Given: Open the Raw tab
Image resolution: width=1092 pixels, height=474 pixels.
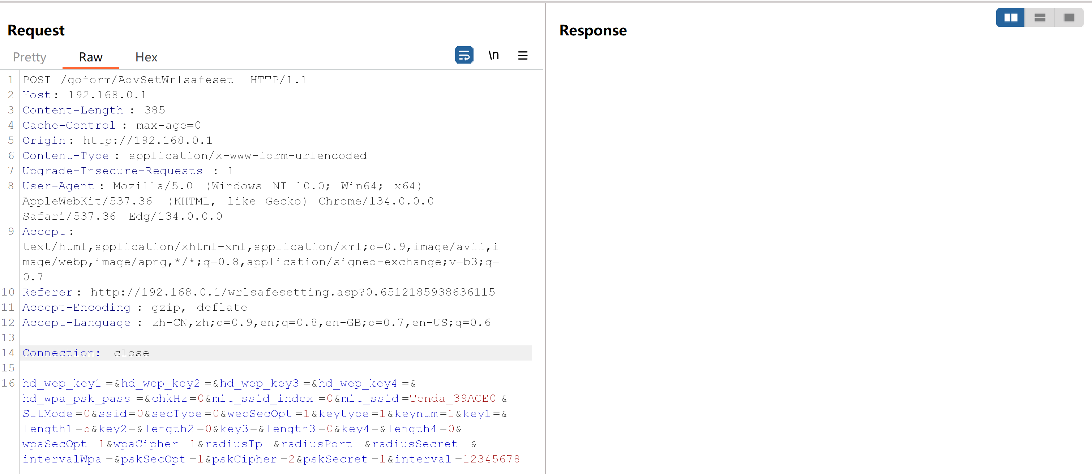Looking at the screenshot, I should click(90, 57).
